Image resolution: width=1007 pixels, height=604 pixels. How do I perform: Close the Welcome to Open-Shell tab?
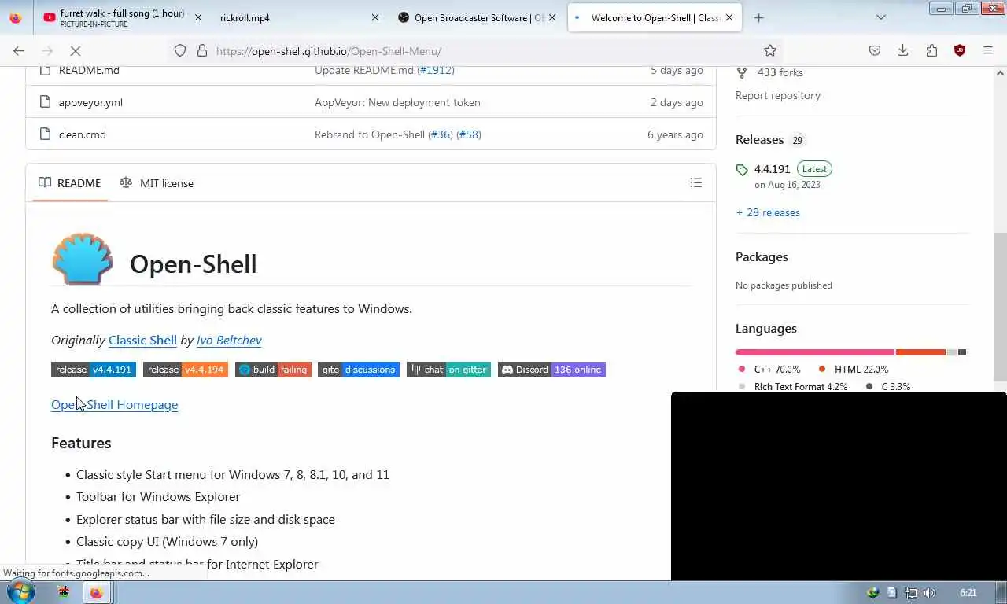coord(729,17)
